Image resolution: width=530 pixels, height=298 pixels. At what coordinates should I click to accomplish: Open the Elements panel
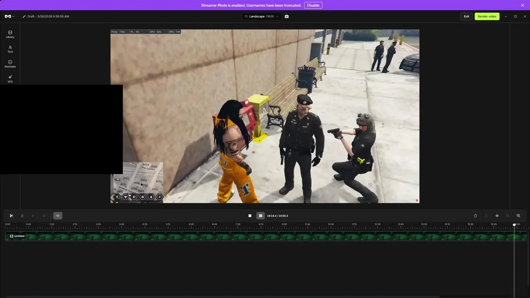tap(10, 64)
